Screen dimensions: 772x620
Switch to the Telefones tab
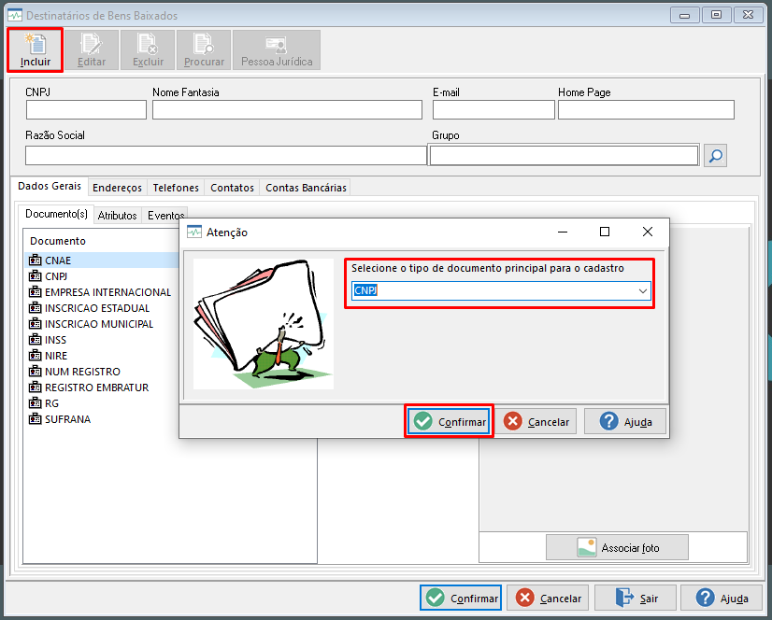pyautogui.click(x=176, y=188)
